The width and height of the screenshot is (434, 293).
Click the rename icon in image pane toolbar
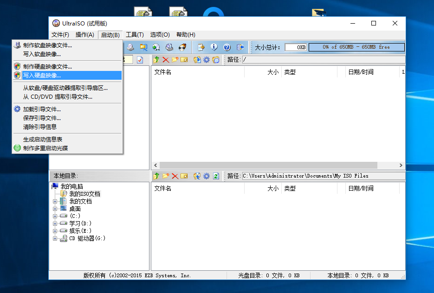[x=184, y=60]
